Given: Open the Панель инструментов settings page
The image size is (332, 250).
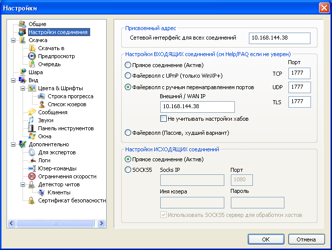Looking at the screenshot, I should (66, 128).
